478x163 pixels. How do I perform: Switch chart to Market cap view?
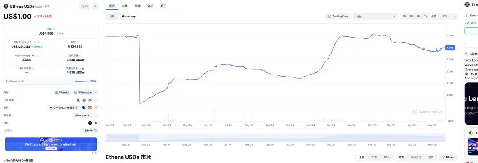pos(129,16)
